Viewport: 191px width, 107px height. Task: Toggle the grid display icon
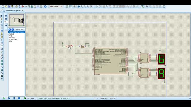[70, 7]
